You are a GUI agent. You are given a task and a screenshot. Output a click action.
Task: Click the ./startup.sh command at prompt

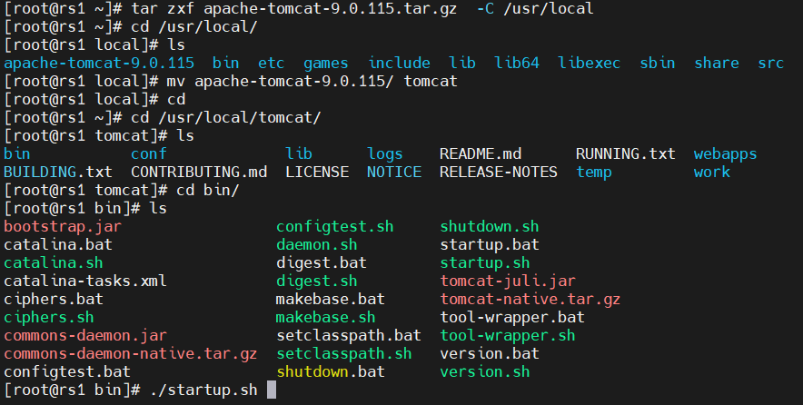[203, 390]
